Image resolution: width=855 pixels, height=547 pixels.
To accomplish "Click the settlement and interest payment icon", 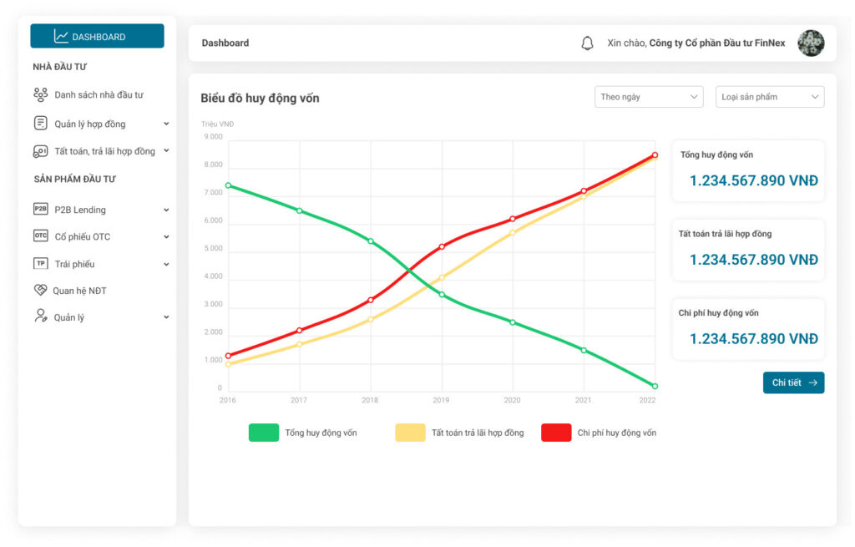I will click(40, 151).
